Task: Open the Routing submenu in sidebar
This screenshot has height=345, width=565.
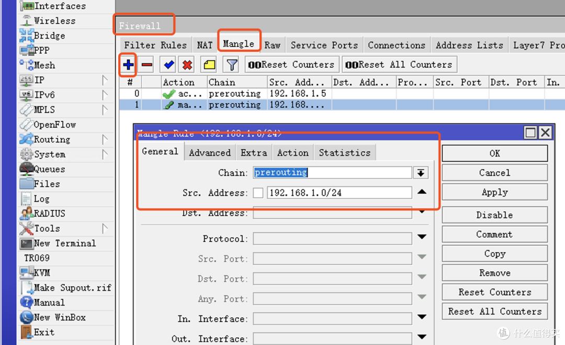Action: pos(52,140)
